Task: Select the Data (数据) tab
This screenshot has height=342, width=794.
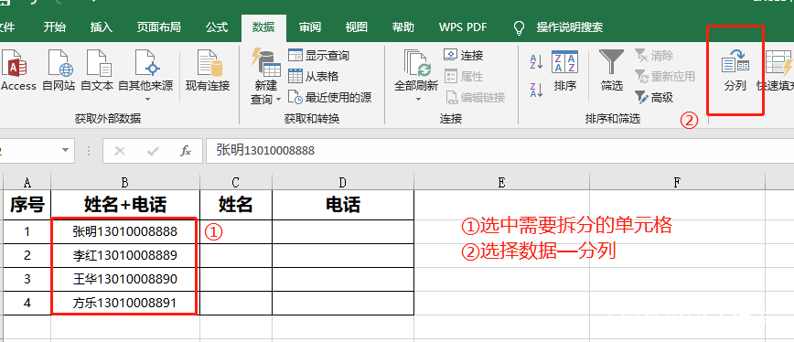Action: pos(263,27)
